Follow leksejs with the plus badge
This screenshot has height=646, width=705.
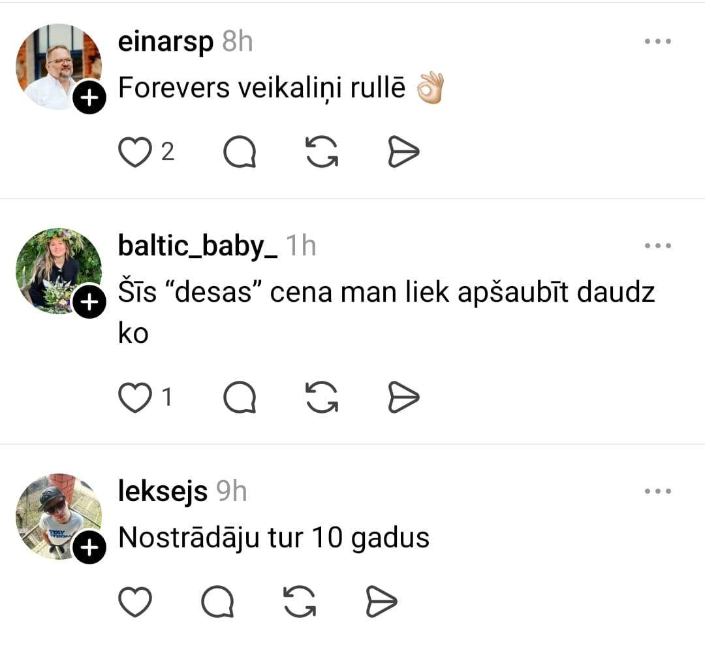[89, 547]
